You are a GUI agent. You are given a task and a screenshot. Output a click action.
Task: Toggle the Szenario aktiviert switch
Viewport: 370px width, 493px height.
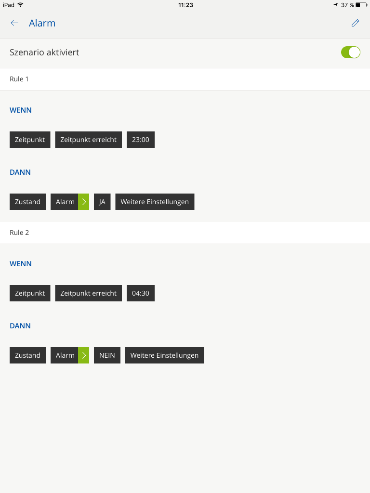coord(350,52)
